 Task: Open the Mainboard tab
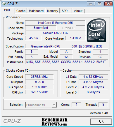36,11
